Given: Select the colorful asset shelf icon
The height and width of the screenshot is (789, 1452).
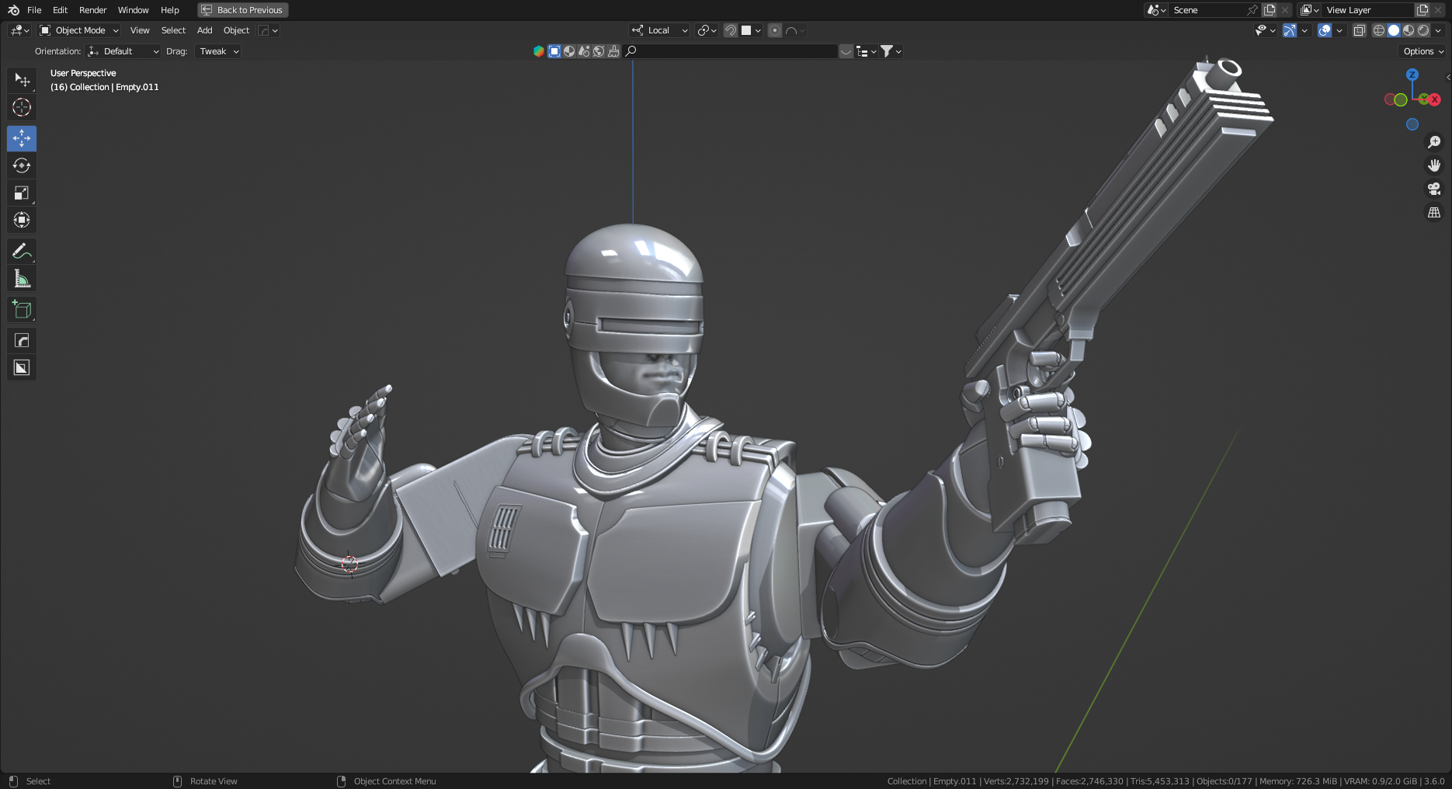Looking at the screenshot, I should pyautogui.click(x=538, y=51).
